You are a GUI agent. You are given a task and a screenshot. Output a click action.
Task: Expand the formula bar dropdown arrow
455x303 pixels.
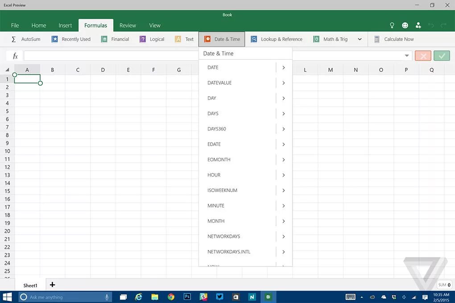coord(406,56)
